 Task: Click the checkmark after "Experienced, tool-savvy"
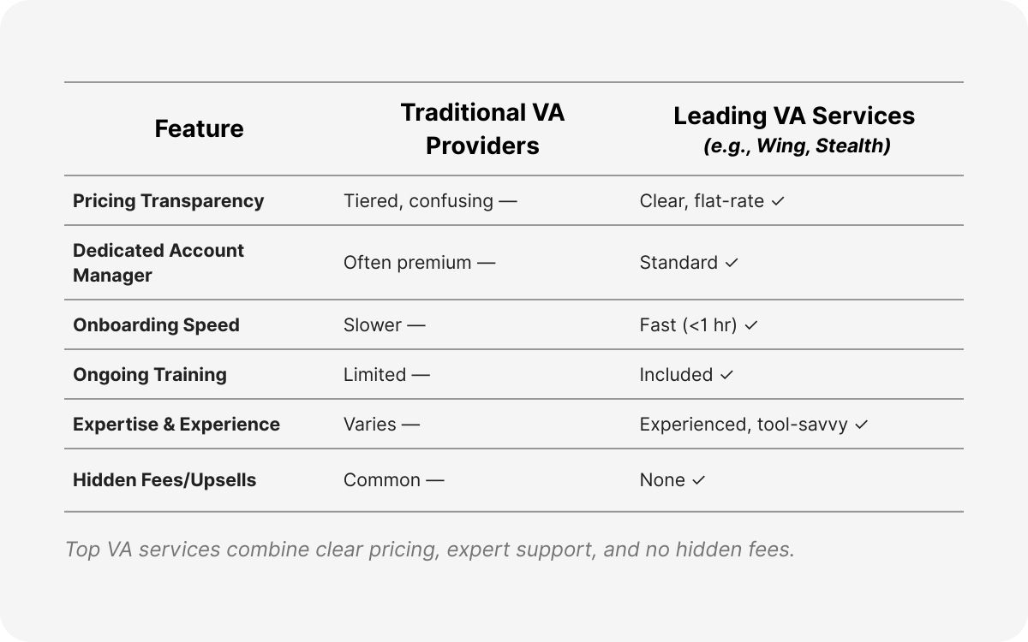862,425
